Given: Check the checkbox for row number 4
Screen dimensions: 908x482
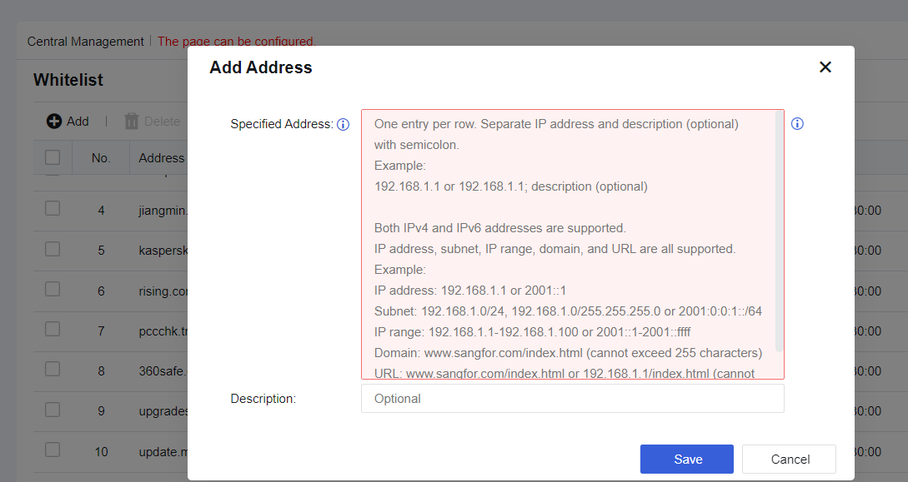Looking at the screenshot, I should (x=53, y=208).
